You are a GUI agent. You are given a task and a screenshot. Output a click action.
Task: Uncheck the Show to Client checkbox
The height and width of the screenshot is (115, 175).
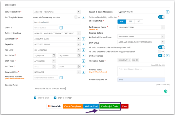click(x=35, y=98)
